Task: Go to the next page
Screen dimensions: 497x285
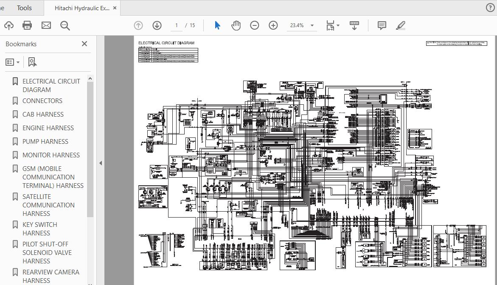Action: pos(157,25)
